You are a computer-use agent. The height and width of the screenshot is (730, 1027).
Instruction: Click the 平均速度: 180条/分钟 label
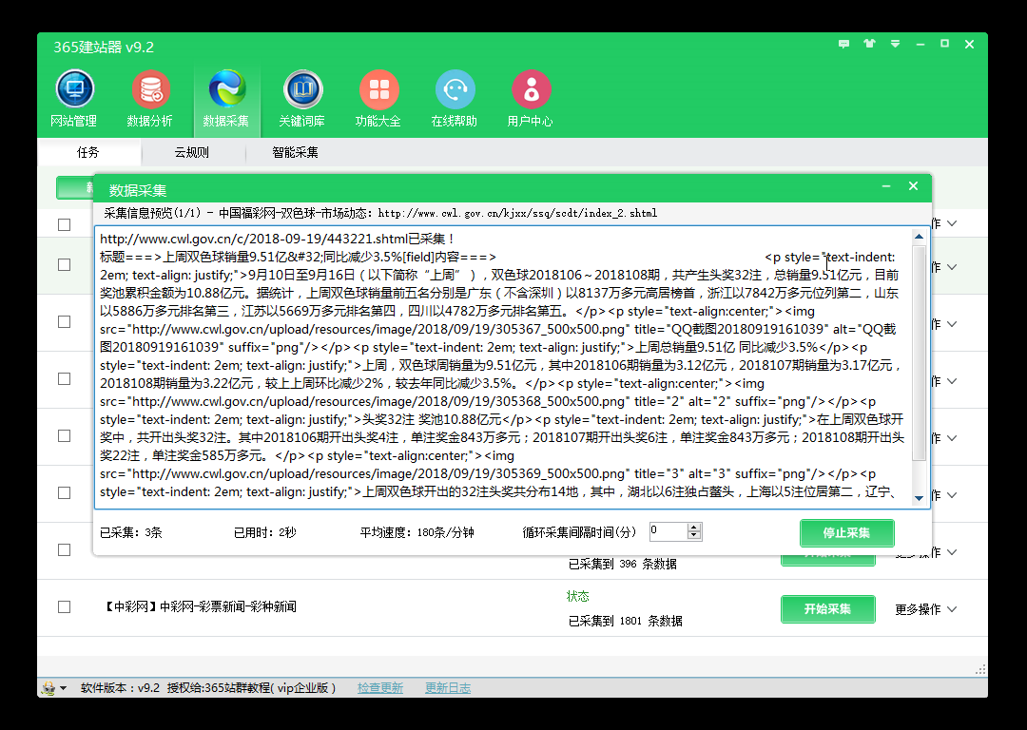tap(417, 532)
